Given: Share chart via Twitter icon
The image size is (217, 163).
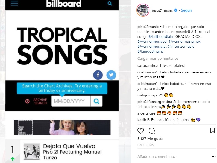Looking at the screenshot, I should [x=111, y=75].
